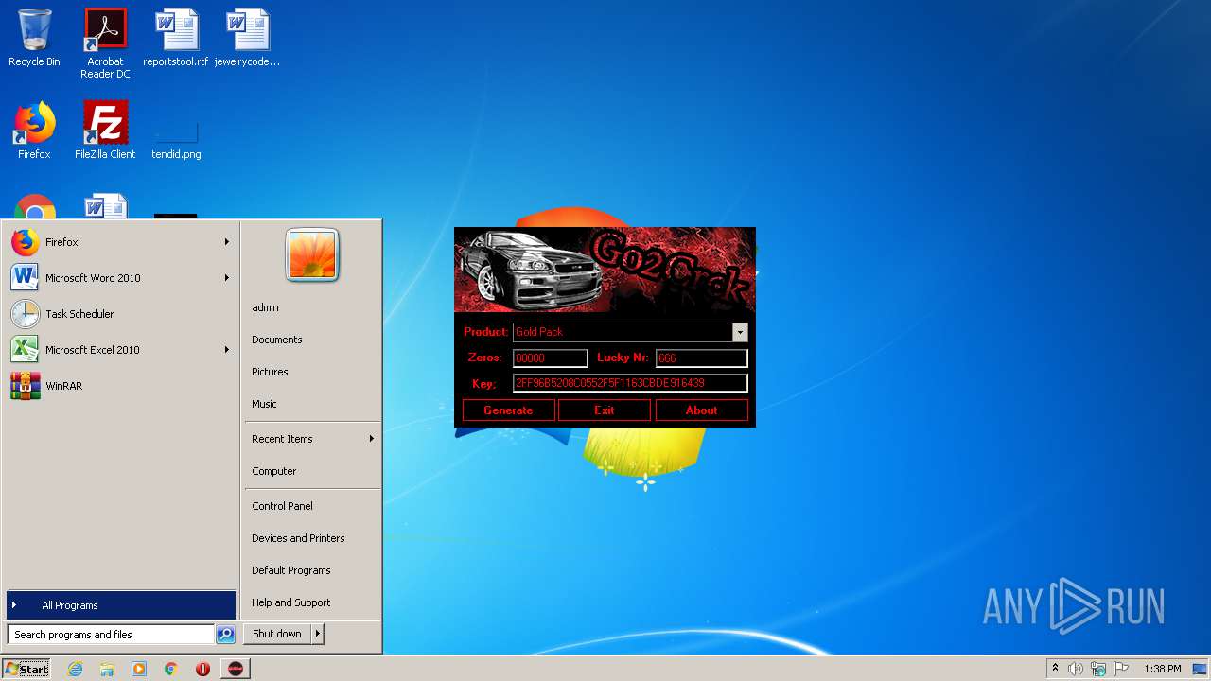Focus the Search programs and files box
1211x681 pixels.
tap(111, 635)
